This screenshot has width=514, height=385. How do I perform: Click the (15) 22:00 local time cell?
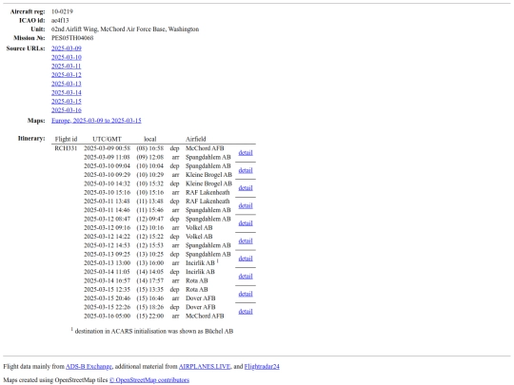(150, 317)
